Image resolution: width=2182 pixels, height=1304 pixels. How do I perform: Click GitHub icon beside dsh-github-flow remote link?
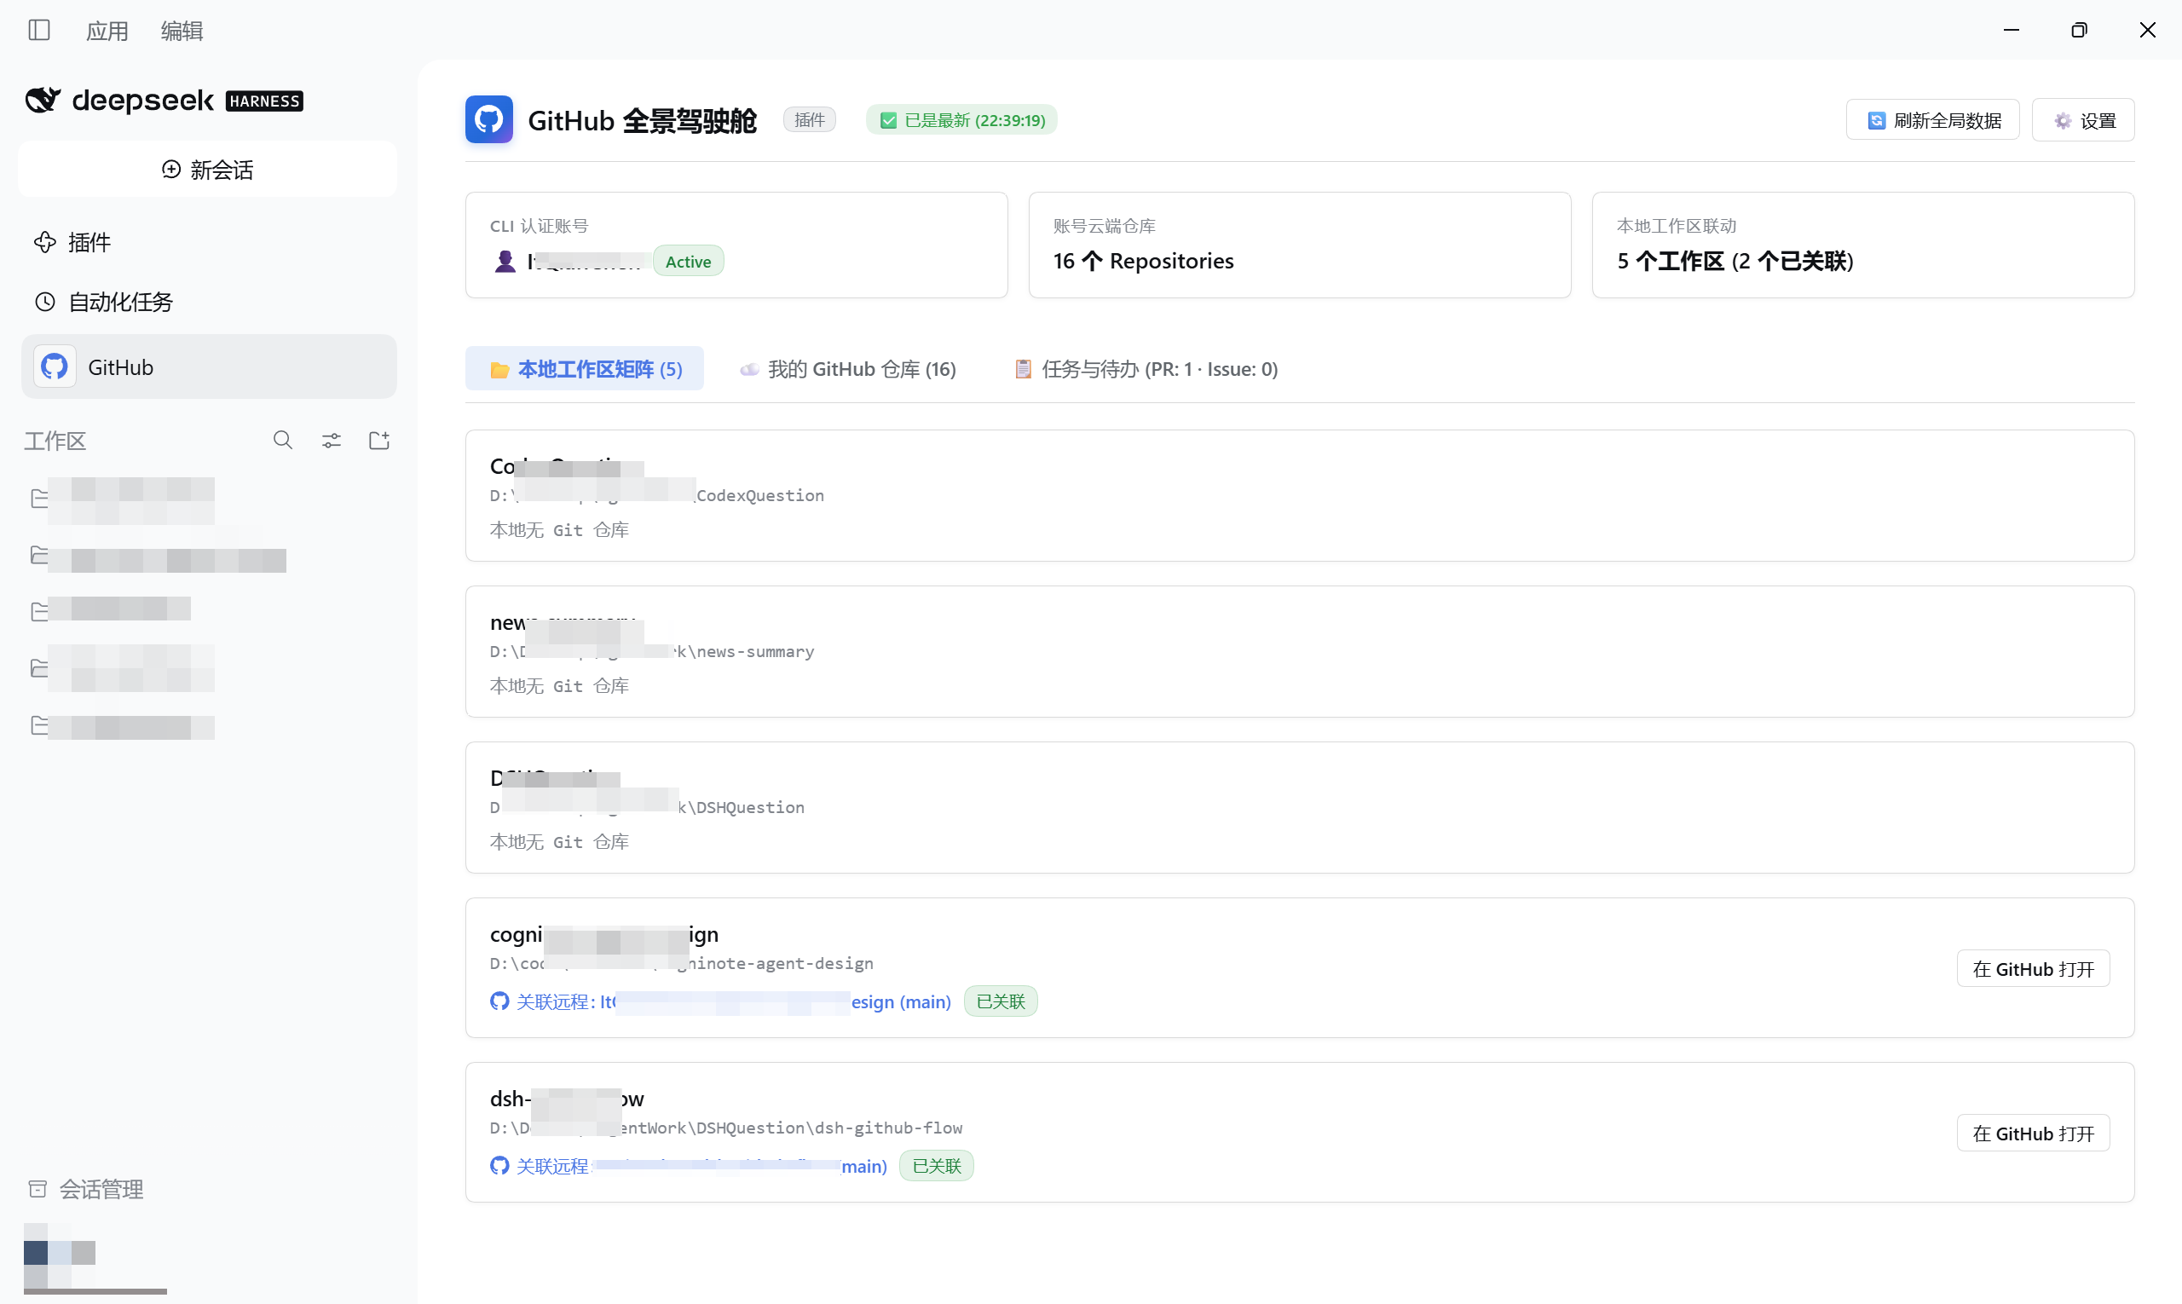point(500,1165)
